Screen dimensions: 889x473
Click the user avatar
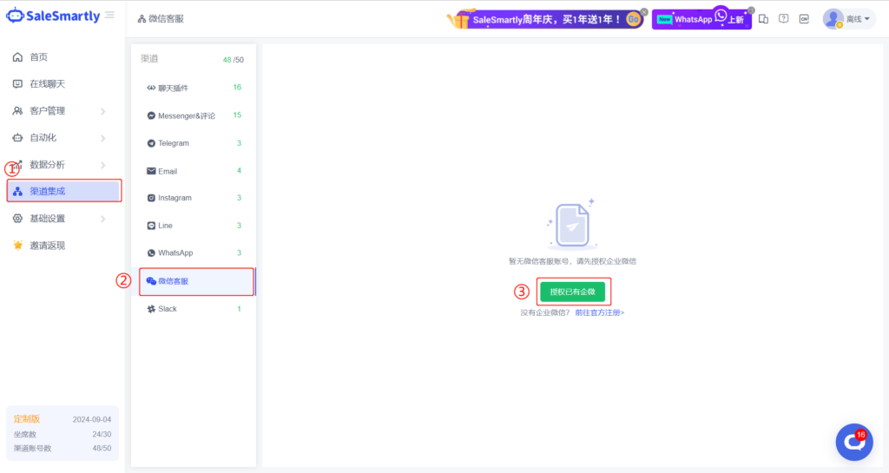833,19
